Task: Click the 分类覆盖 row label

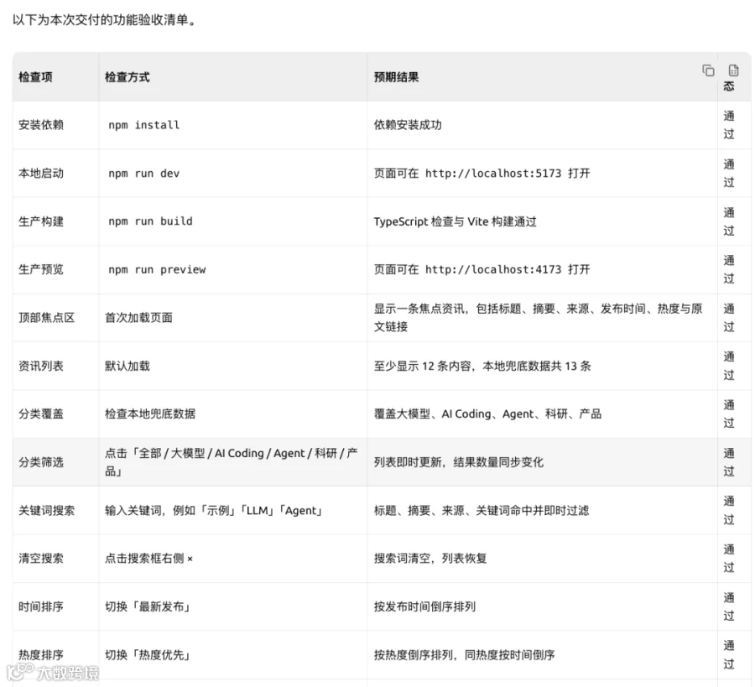Action: (41, 414)
